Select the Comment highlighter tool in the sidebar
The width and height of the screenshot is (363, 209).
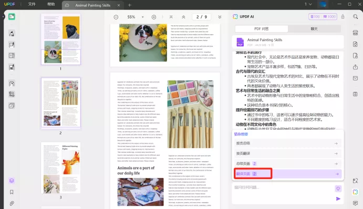point(12,34)
